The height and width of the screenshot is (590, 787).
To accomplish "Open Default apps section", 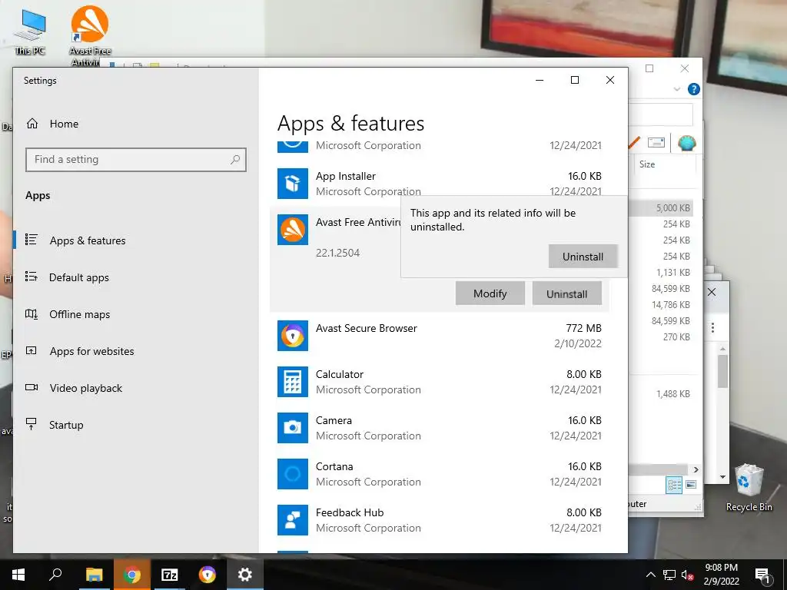I will point(79,277).
